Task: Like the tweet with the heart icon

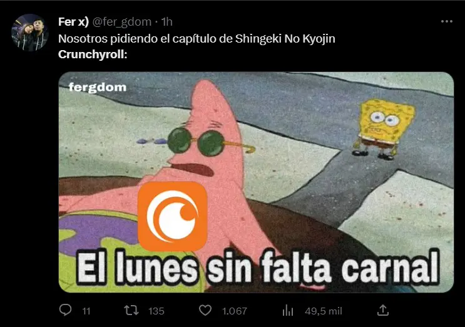Action: click(205, 310)
